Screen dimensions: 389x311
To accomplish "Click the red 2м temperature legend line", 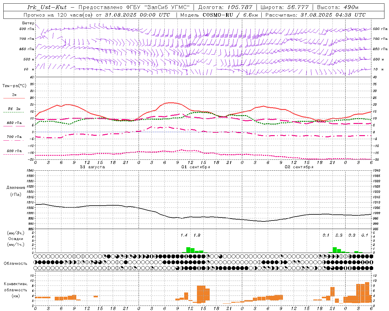I will click(x=14, y=98).
